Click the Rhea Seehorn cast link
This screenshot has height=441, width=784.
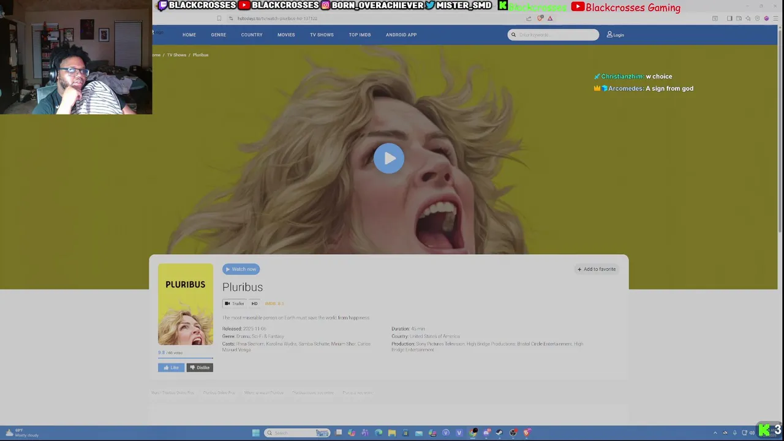point(251,344)
